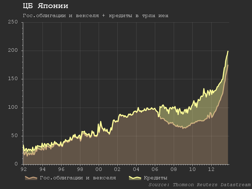Screen dimensions: 252x189
Task: Click the x-axis label 10
Action: coord(192,169)
